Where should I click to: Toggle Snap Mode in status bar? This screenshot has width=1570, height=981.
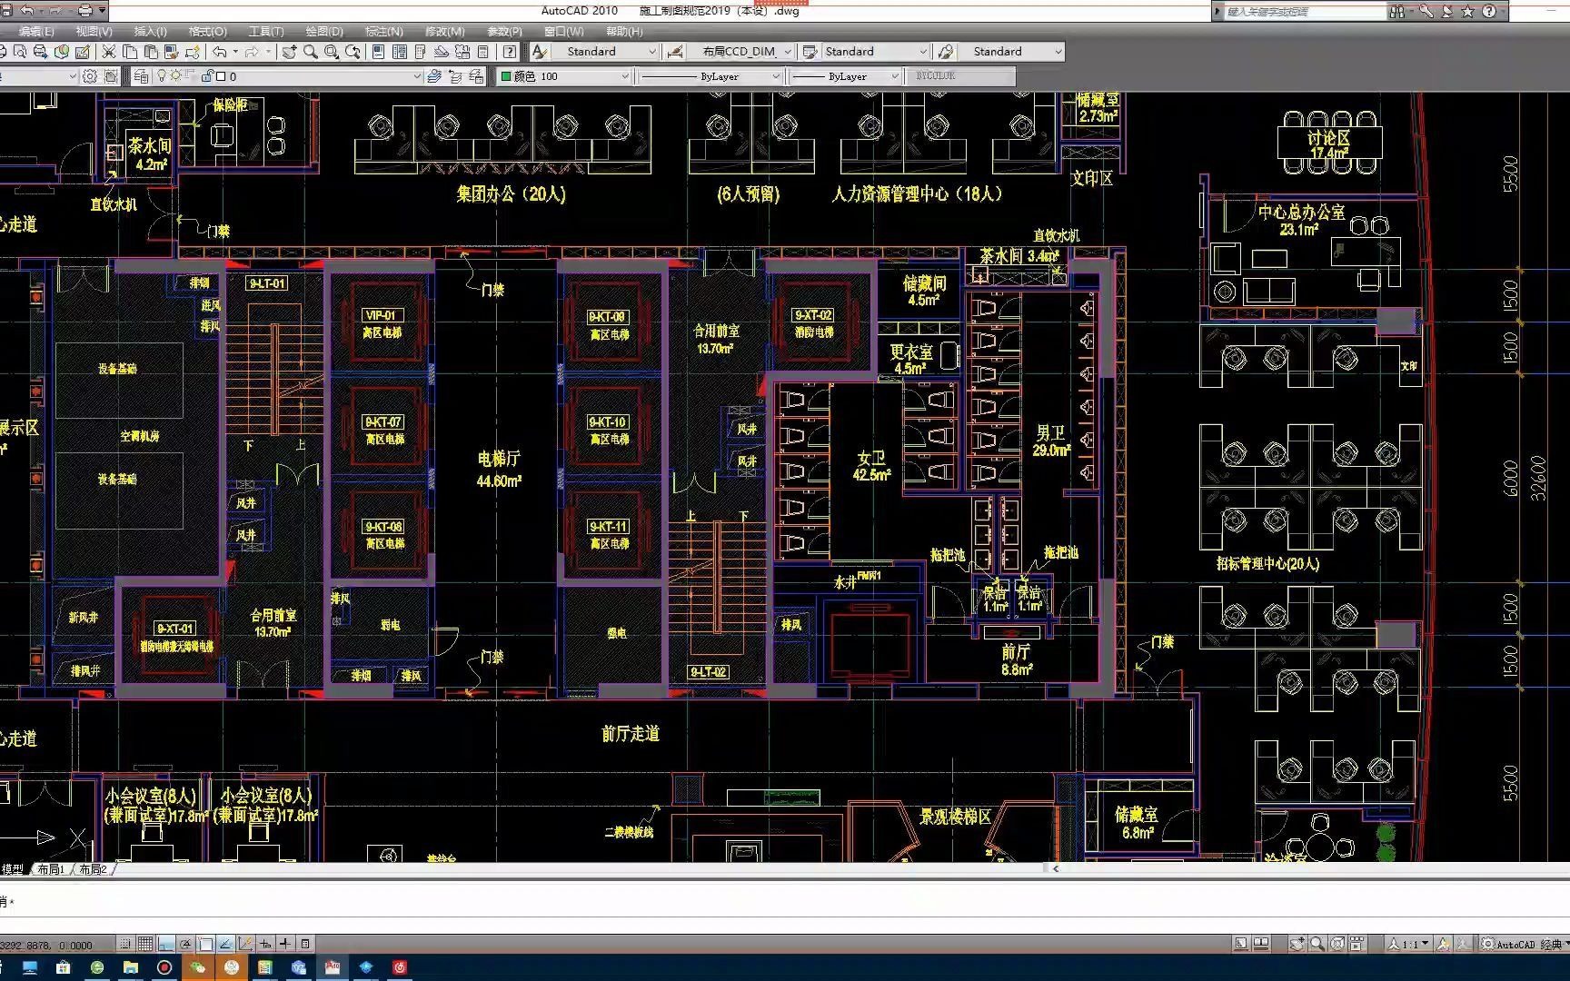point(125,944)
